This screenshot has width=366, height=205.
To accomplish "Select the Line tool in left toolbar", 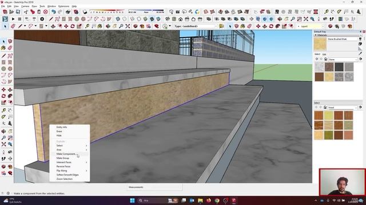I will (3, 56).
